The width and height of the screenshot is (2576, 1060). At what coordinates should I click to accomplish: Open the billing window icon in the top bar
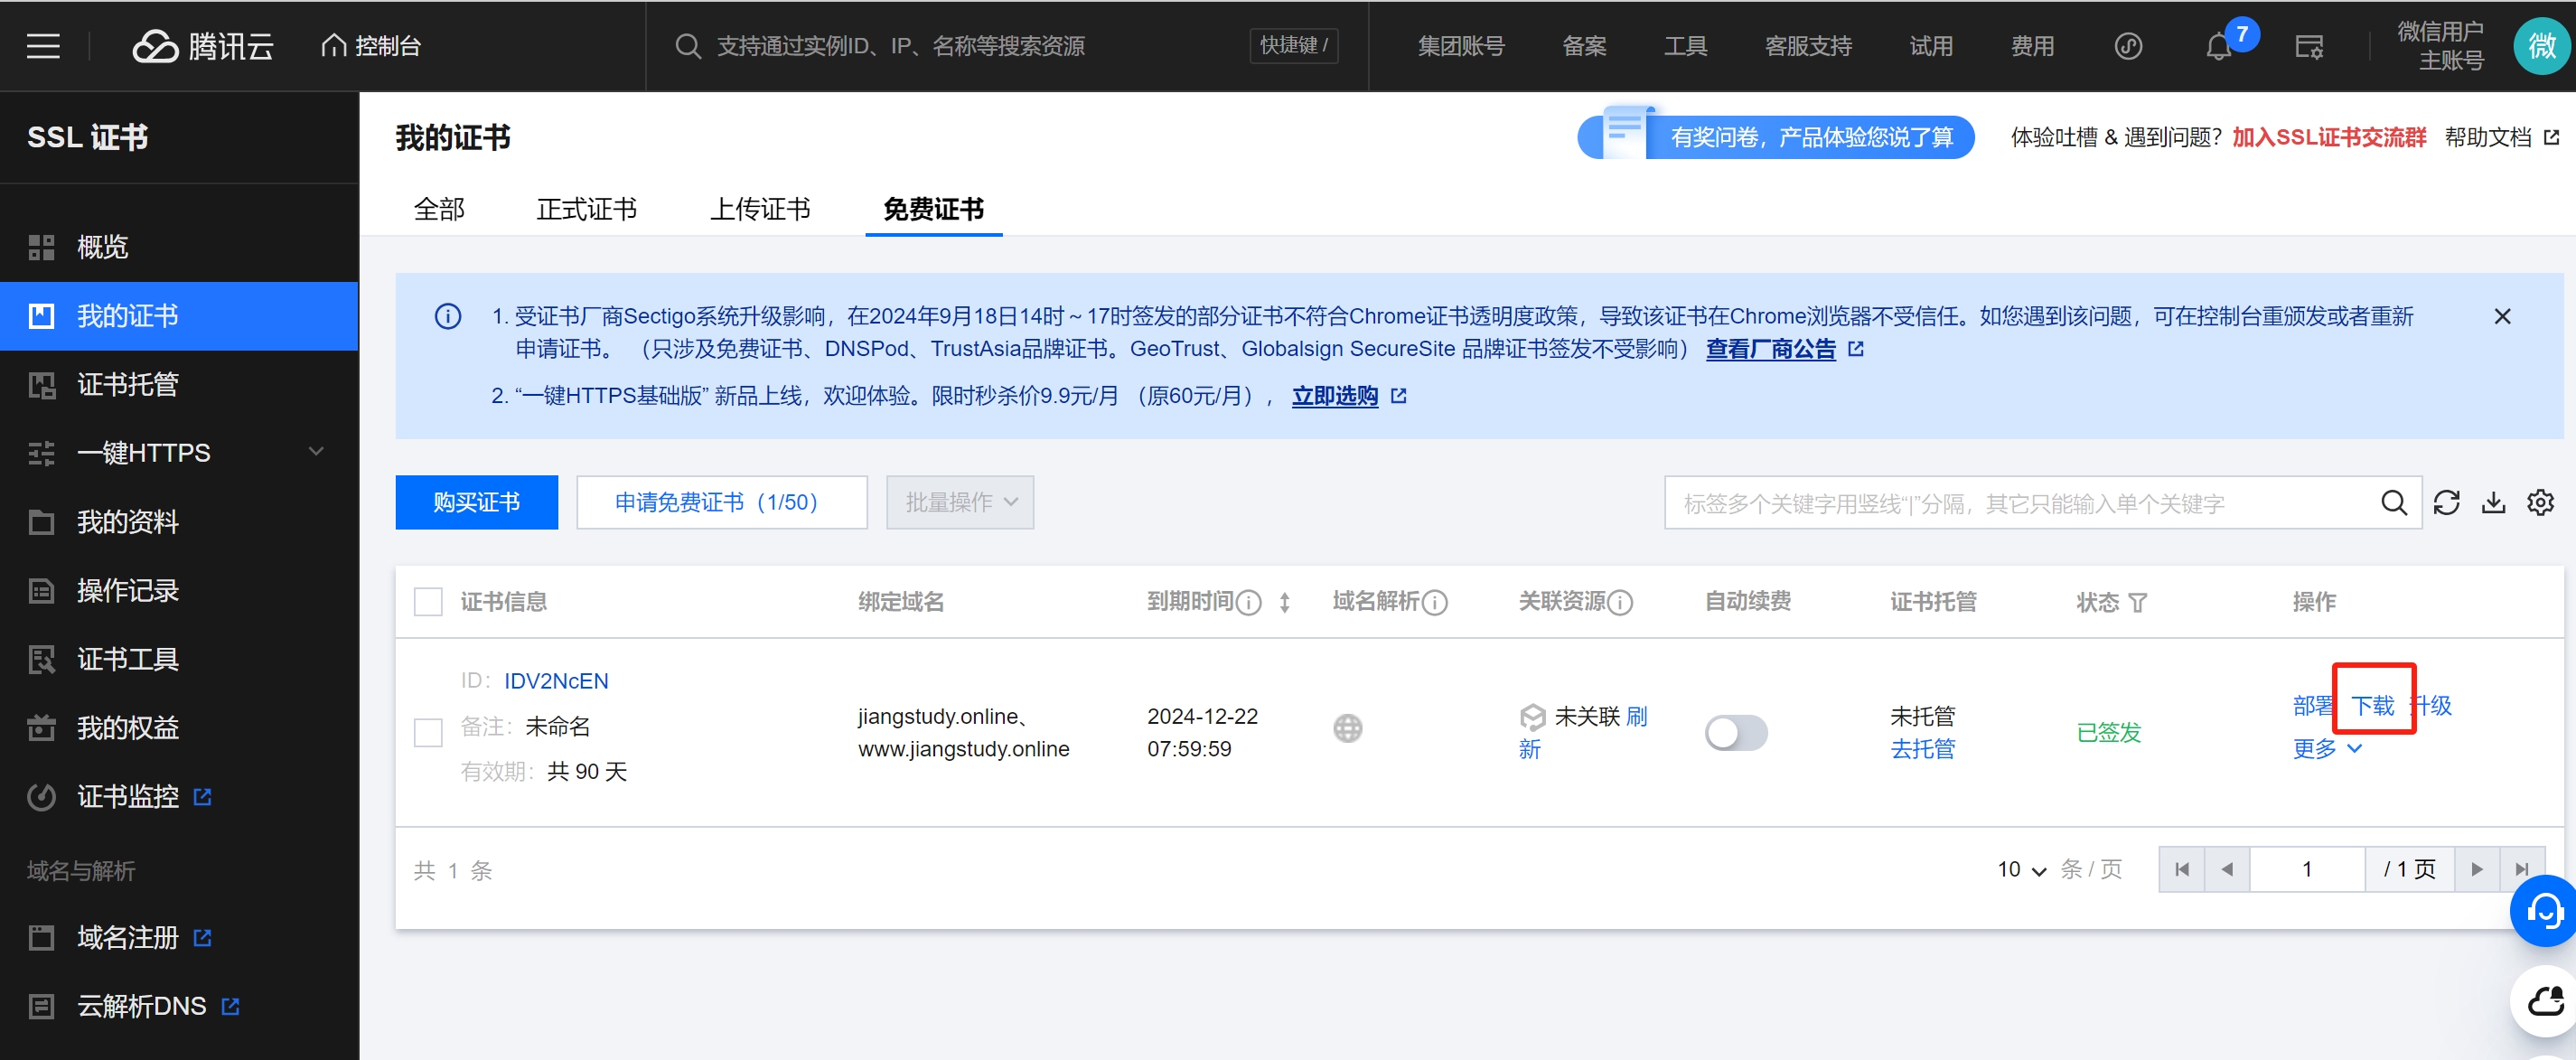(2309, 46)
